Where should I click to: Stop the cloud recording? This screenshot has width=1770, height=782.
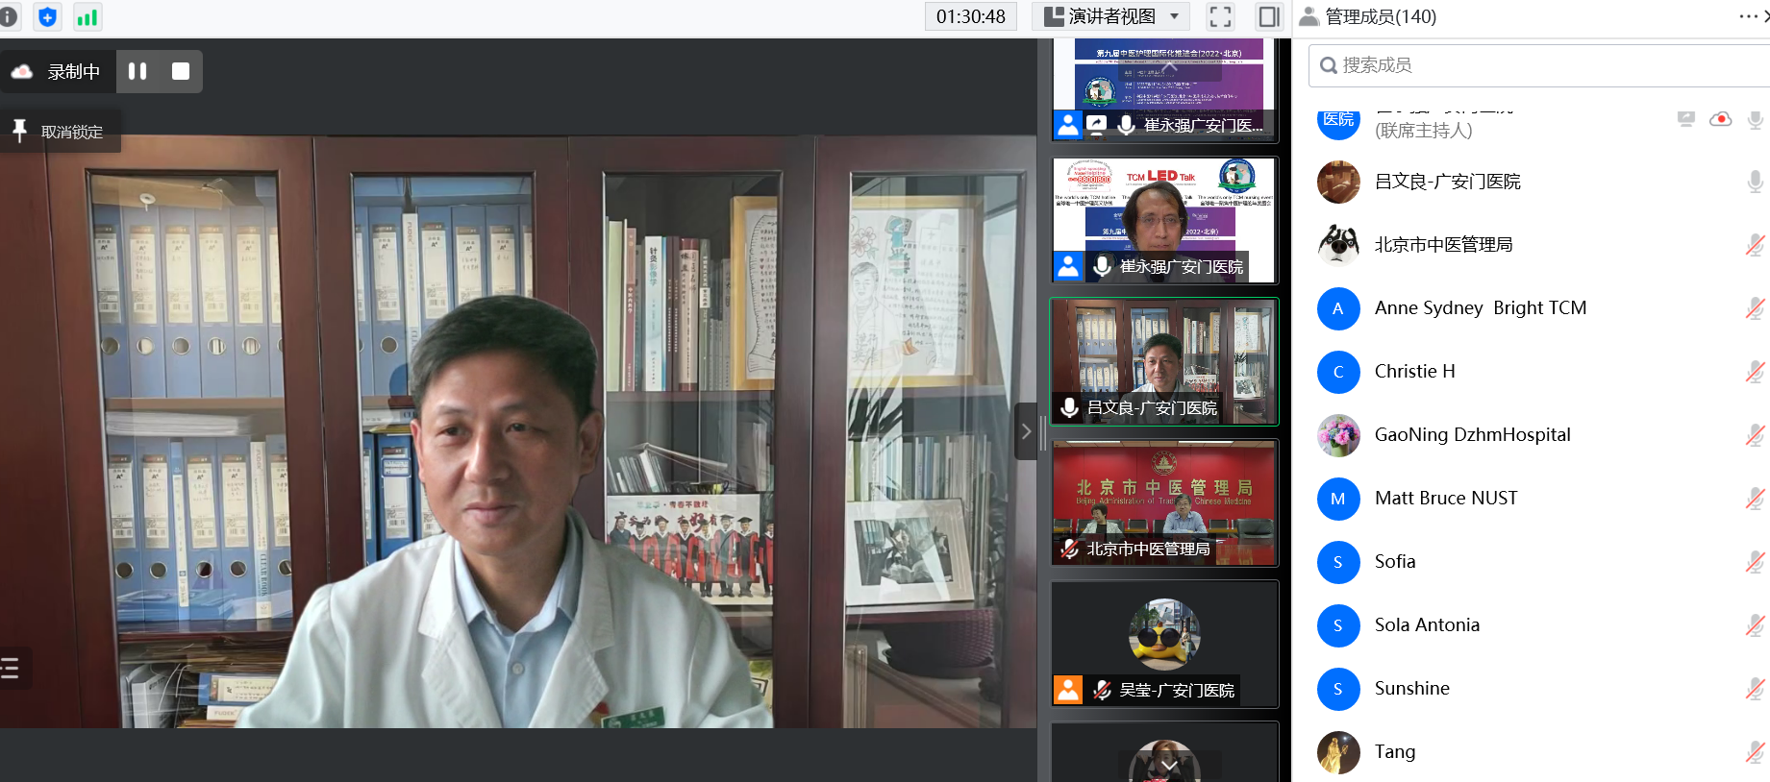[x=181, y=71]
